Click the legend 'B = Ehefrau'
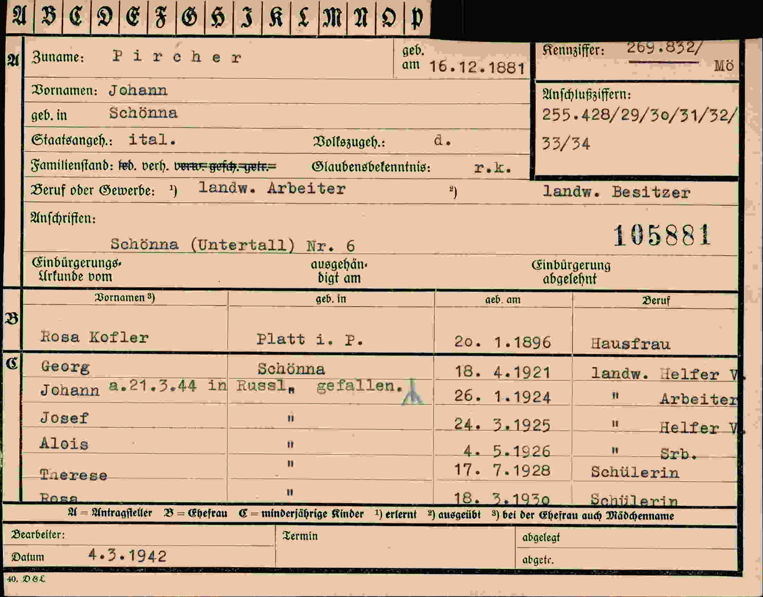763x597 pixels. point(196,513)
